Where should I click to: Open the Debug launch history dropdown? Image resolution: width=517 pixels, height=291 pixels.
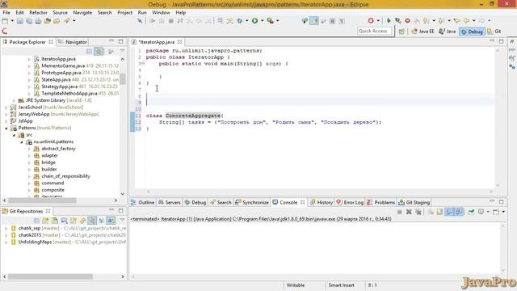click(x=247, y=21)
